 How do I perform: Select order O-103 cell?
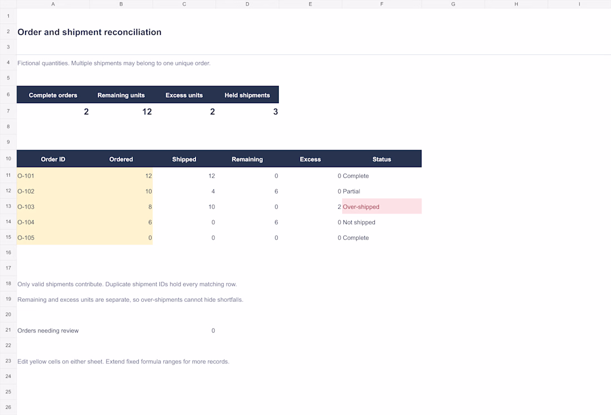(53, 207)
